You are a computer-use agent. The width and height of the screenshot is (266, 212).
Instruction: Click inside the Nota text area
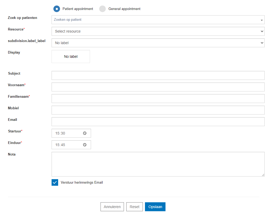click(158, 164)
